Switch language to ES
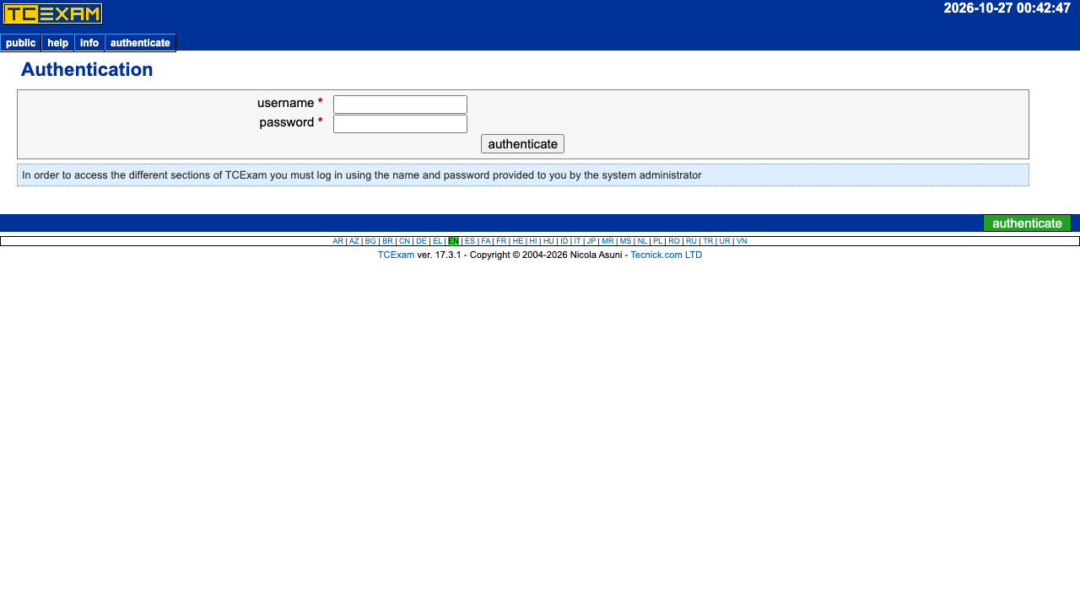The height and width of the screenshot is (607, 1080). (x=470, y=241)
